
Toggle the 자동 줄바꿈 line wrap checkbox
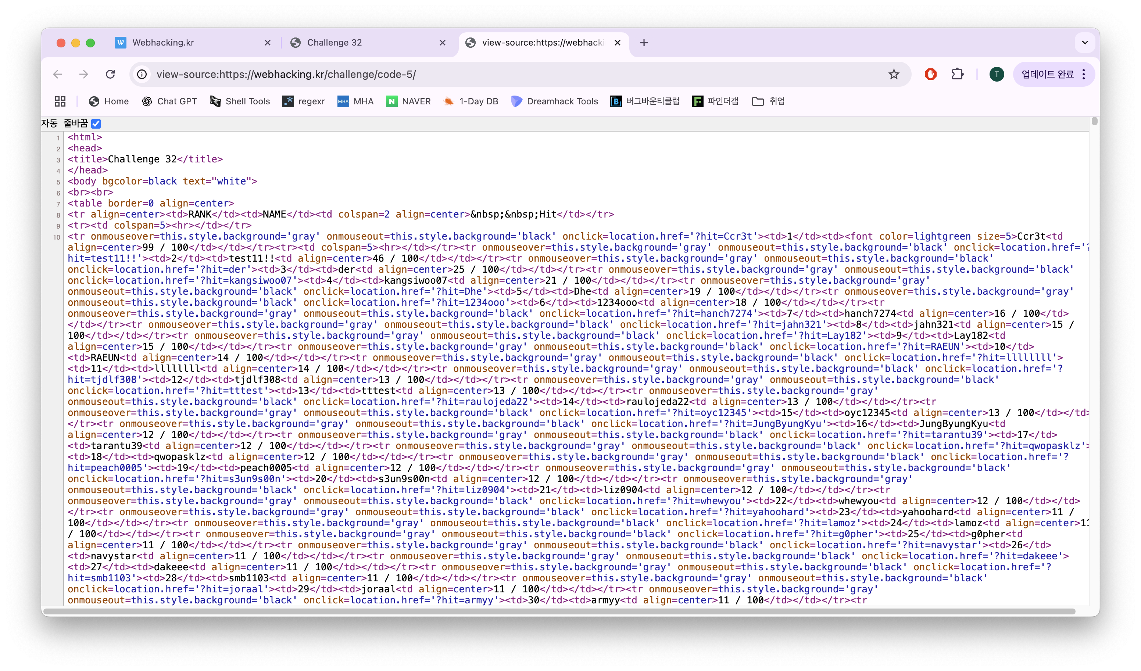[96, 123]
